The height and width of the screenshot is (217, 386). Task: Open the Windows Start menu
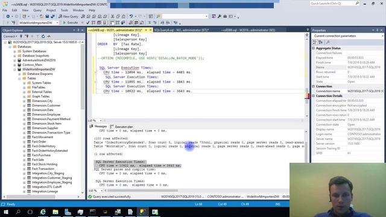[x=5, y=212]
